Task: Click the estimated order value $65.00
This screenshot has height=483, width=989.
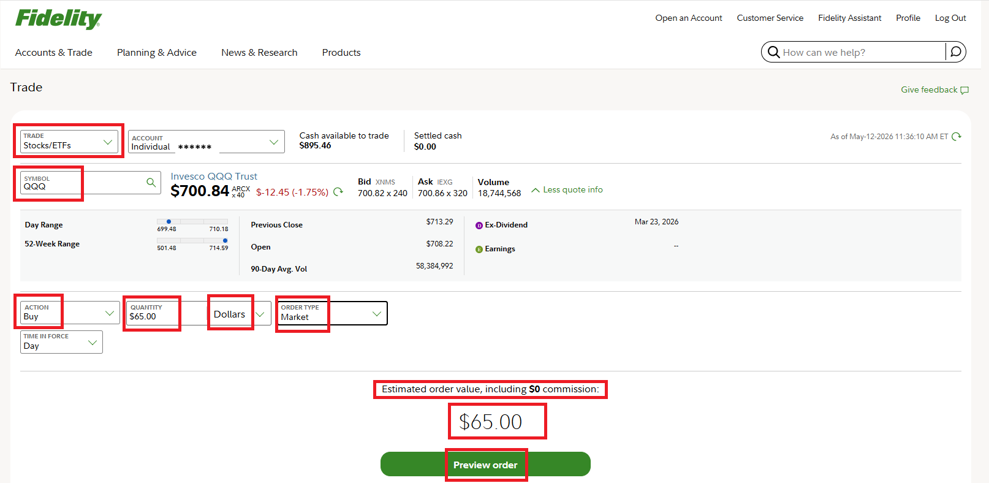Action: (x=491, y=422)
